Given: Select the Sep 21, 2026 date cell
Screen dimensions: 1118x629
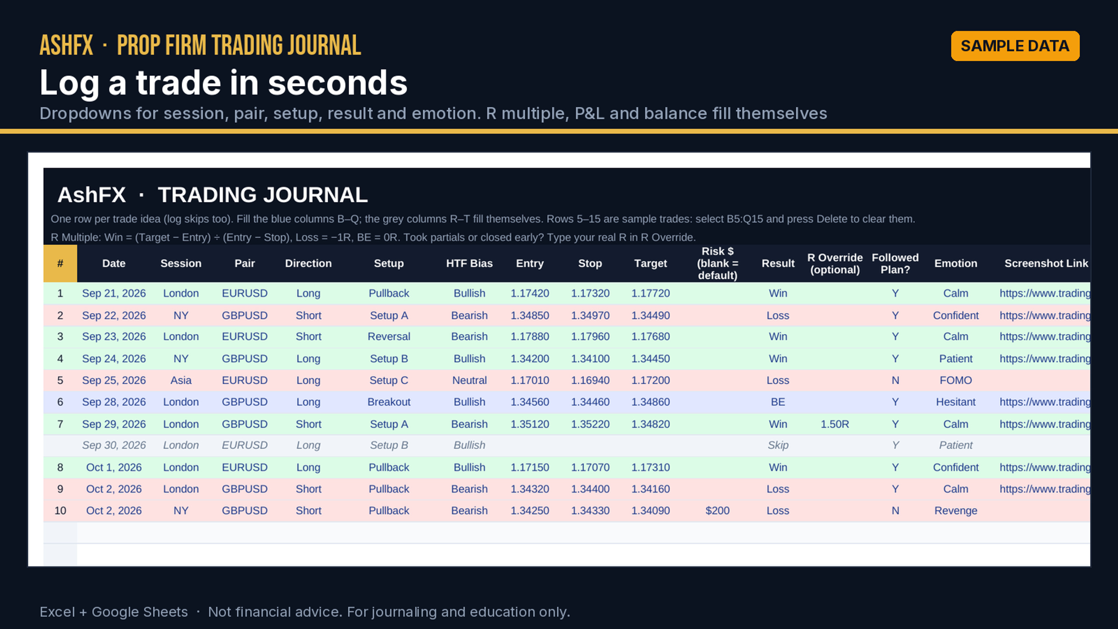Looking at the screenshot, I should 114,293.
